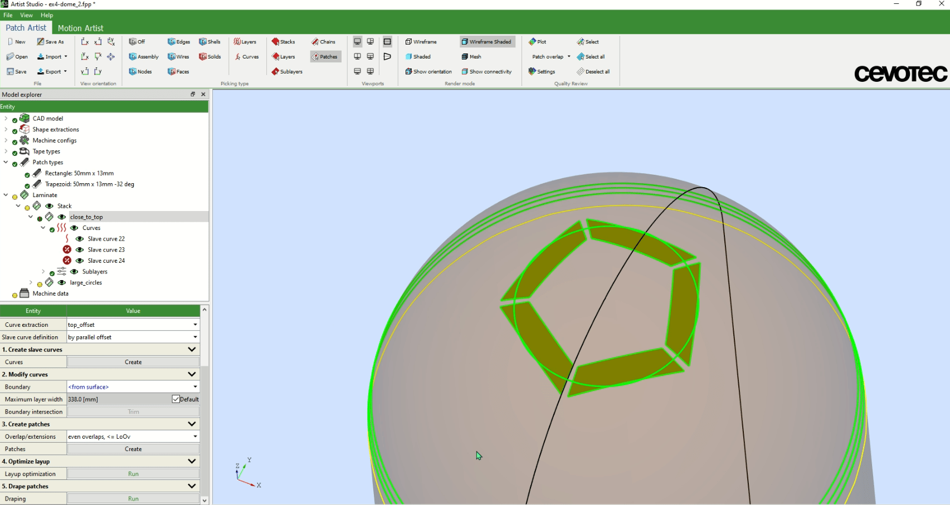
Task: Toggle visibility of large_circles layer
Action: coord(62,283)
